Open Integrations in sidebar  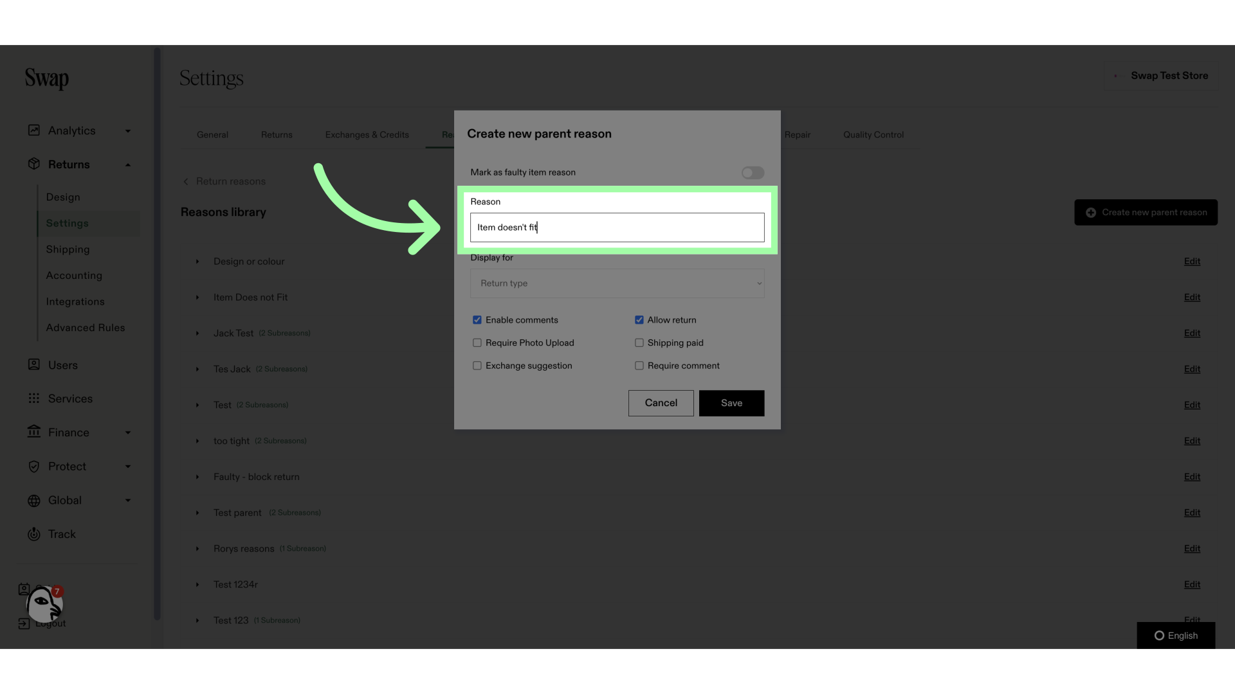pyautogui.click(x=75, y=302)
